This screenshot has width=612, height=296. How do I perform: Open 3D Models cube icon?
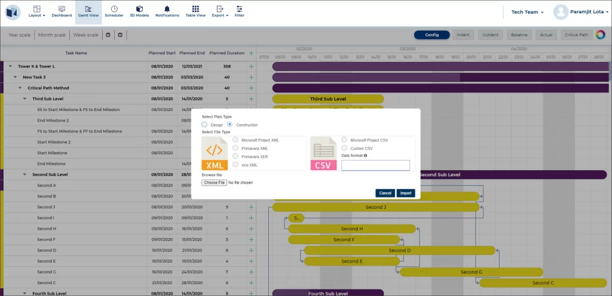click(139, 9)
